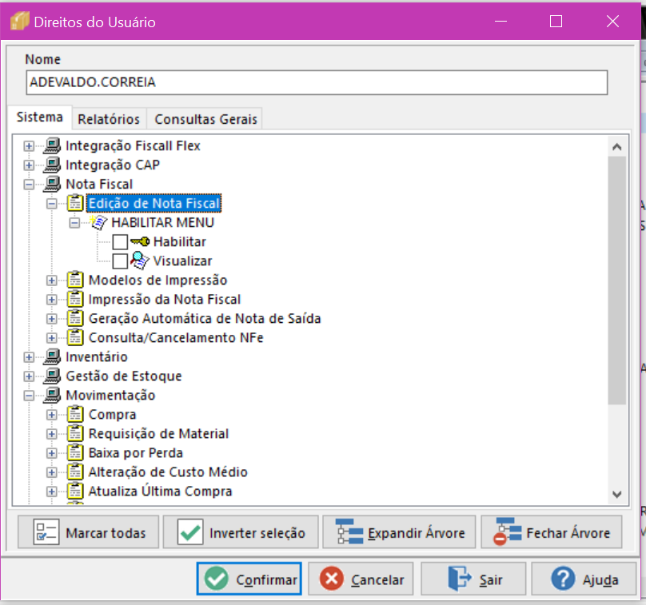
Task: Expand Geração Automática de Nota de Saída
Action: (51, 319)
